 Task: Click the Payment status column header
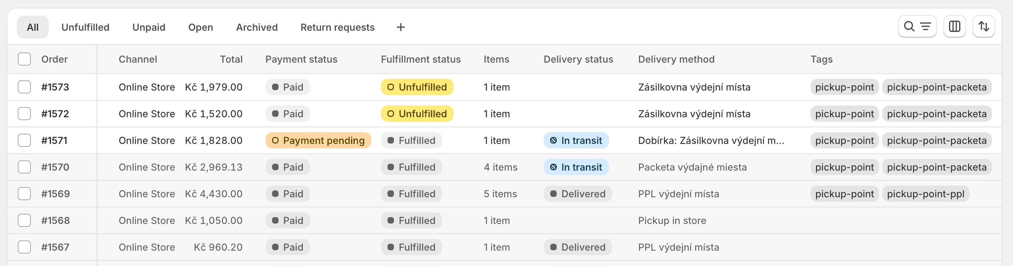coord(301,59)
